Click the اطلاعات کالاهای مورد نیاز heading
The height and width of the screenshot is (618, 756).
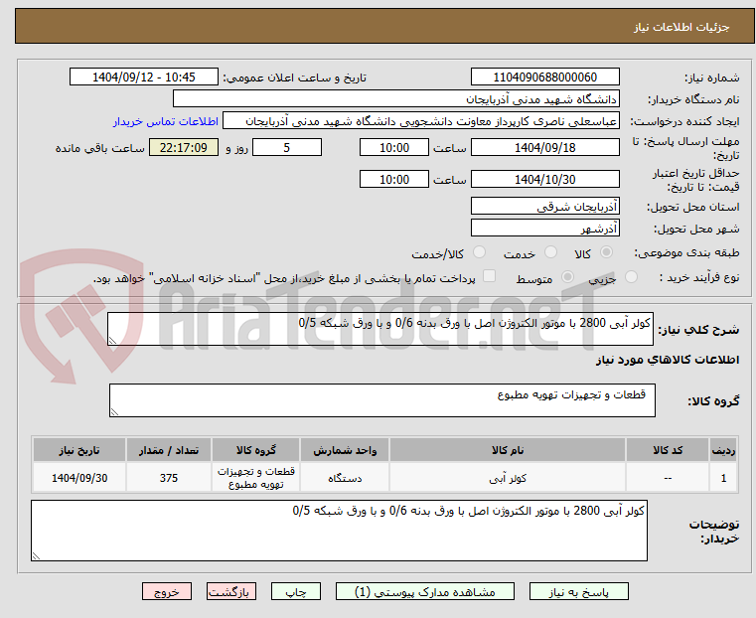pos(668,360)
